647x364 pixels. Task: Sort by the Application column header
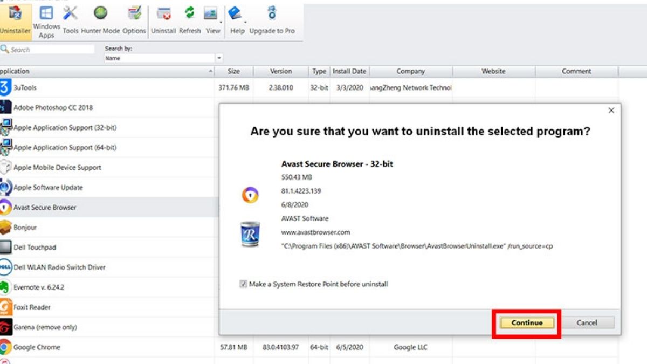coord(107,71)
